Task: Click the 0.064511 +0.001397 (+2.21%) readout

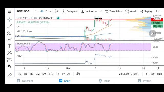Action: [33, 22]
